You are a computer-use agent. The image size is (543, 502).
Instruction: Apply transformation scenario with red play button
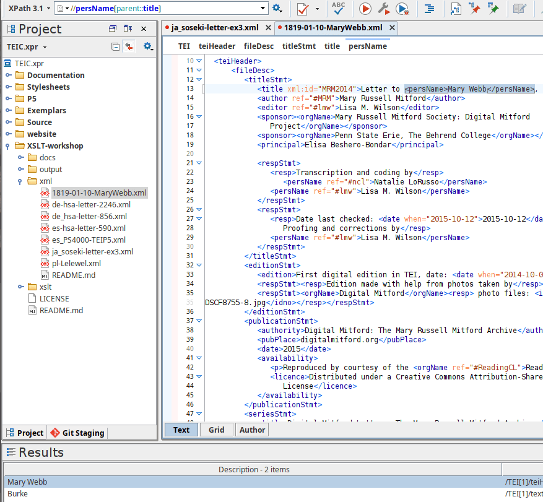tap(365, 9)
